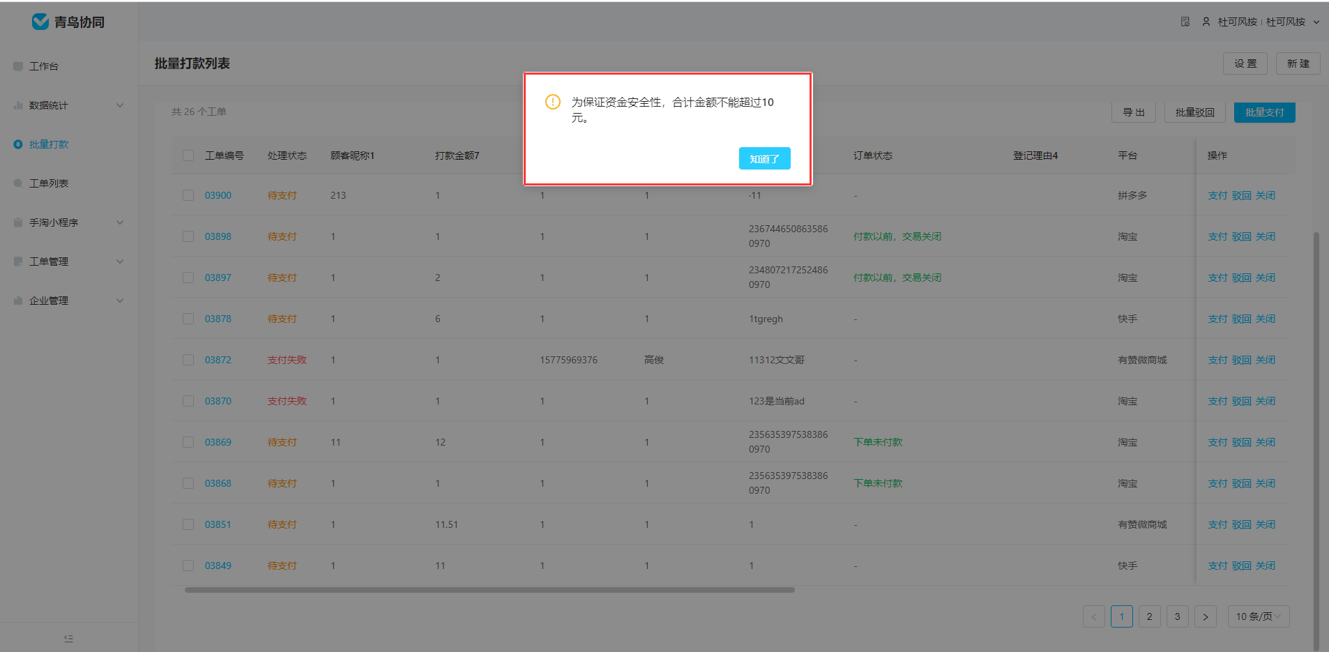This screenshot has height=652, width=1329.
Task: Click 支付 for order 03898
Action: coord(1217,236)
